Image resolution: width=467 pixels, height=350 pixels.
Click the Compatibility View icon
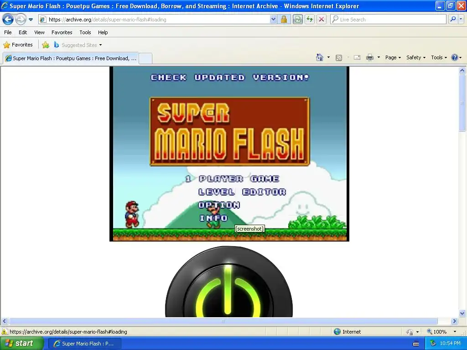pyautogui.click(x=297, y=20)
